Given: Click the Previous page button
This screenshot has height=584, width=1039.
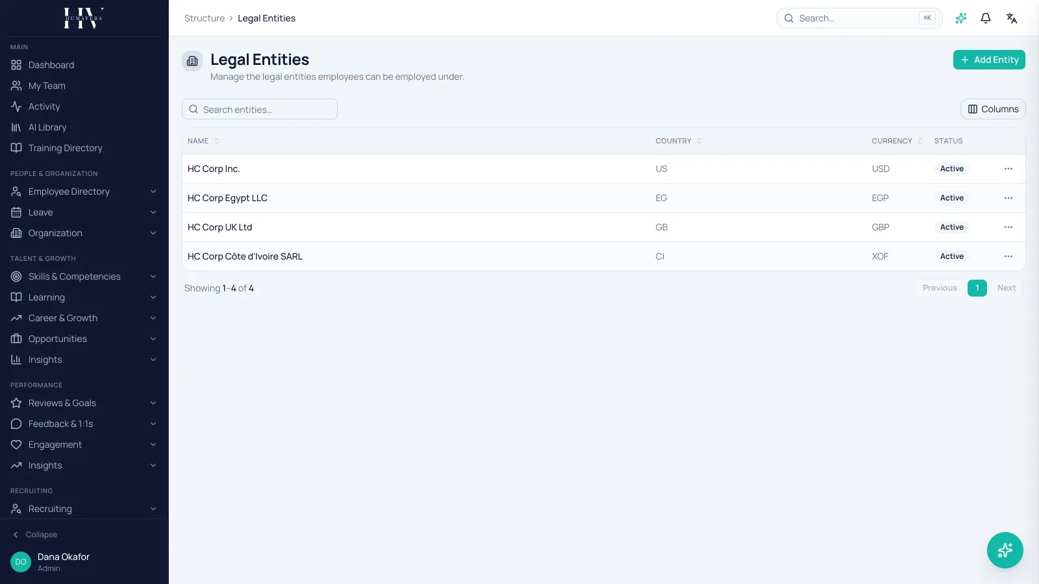Looking at the screenshot, I should tap(940, 288).
